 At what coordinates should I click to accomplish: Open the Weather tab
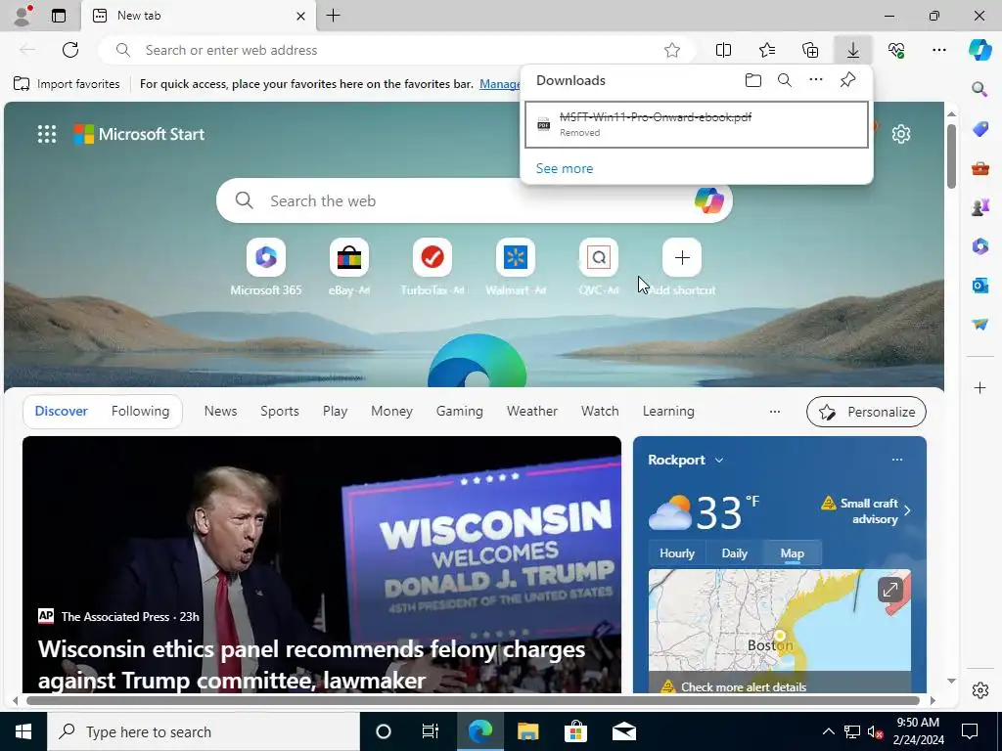pyautogui.click(x=531, y=412)
